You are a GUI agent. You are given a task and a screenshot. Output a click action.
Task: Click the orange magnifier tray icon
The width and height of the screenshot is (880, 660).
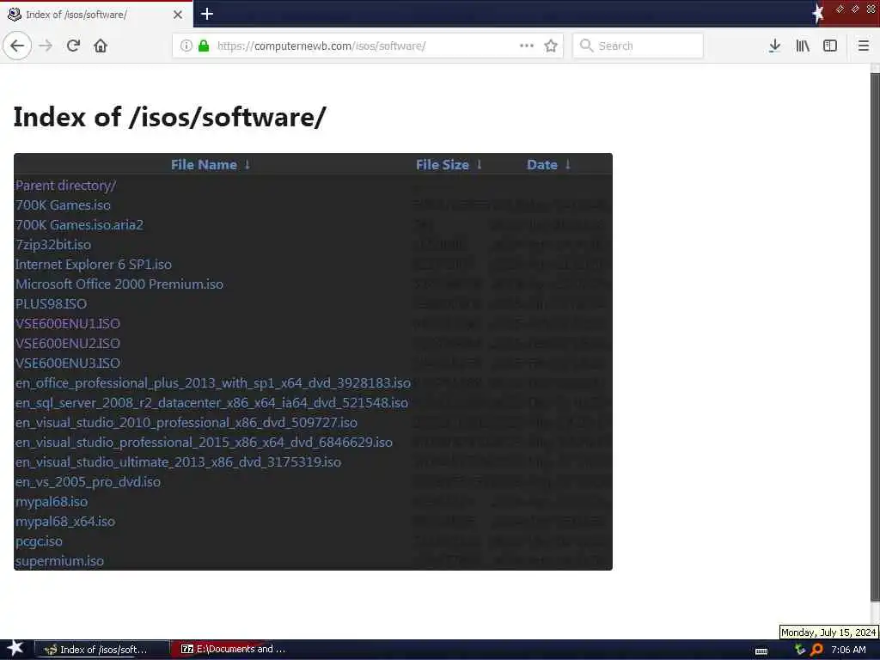(816, 650)
